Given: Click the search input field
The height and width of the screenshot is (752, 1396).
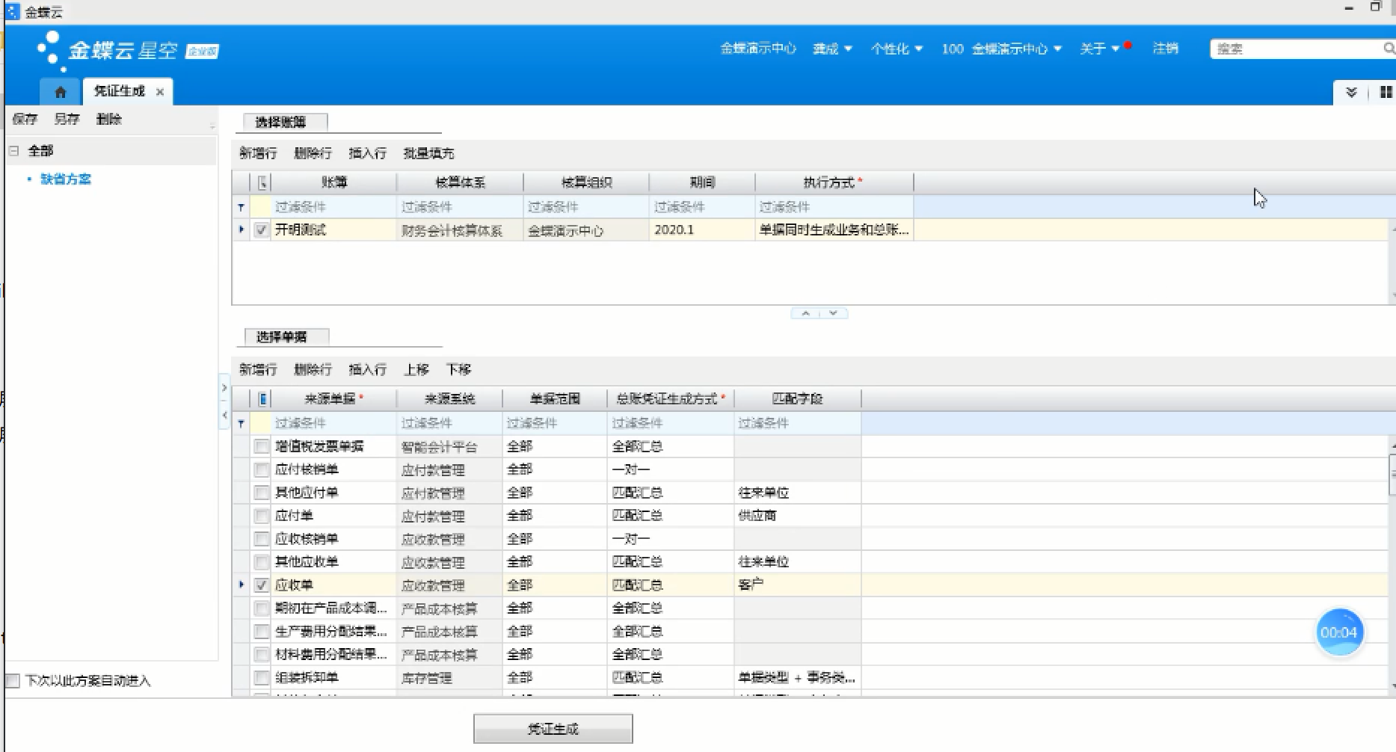Looking at the screenshot, I should click(1295, 49).
